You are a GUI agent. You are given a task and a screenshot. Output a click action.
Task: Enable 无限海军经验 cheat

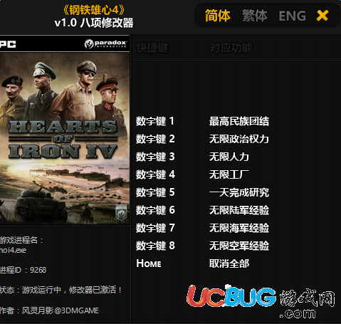[x=239, y=228]
